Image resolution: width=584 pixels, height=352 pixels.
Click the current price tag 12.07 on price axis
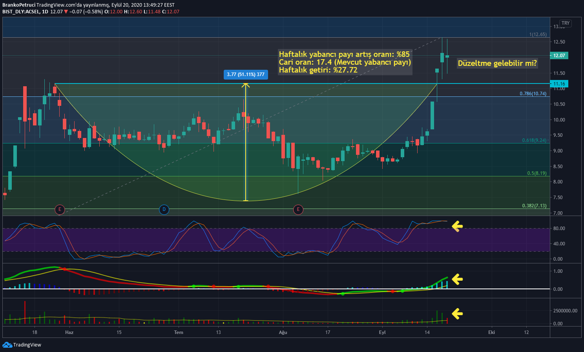(559, 56)
